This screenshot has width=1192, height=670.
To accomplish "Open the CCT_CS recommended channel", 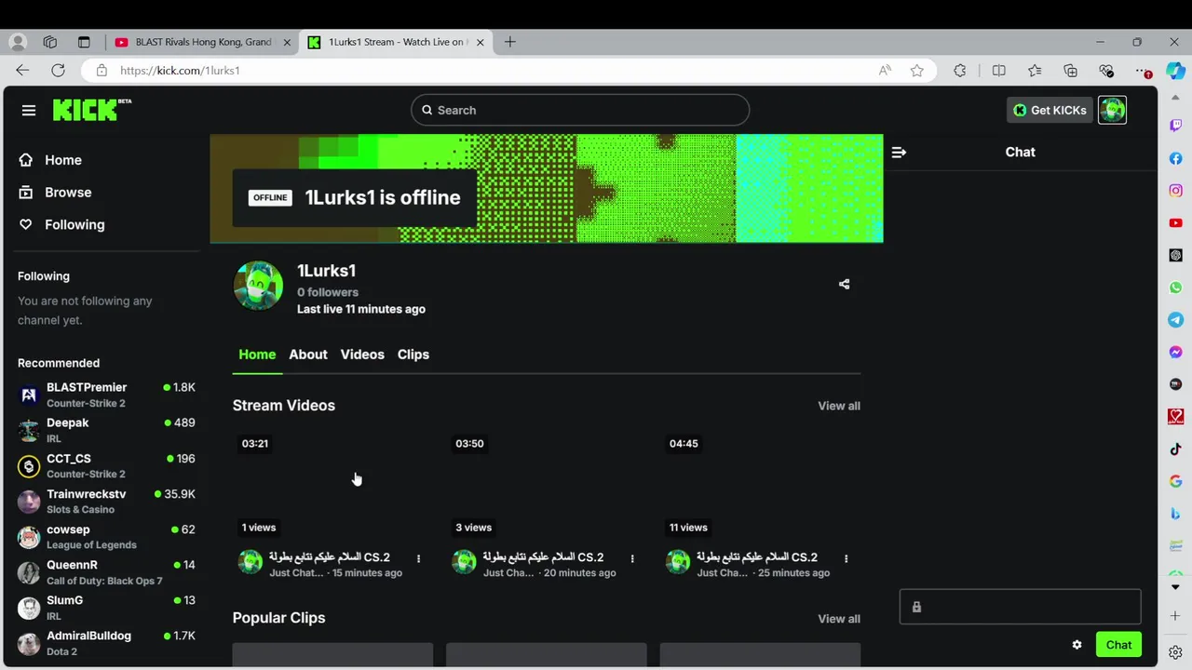I will pyautogui.click(x=106, y=465).
